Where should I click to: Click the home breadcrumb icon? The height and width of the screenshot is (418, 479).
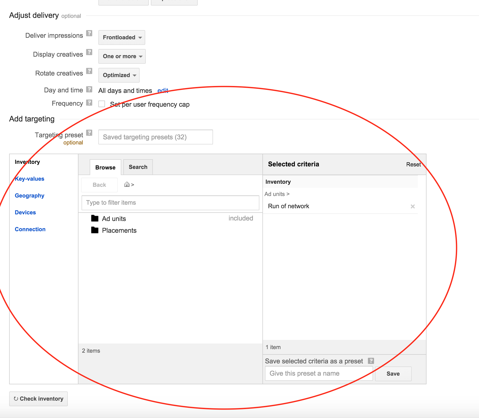[x=127, y=185]
